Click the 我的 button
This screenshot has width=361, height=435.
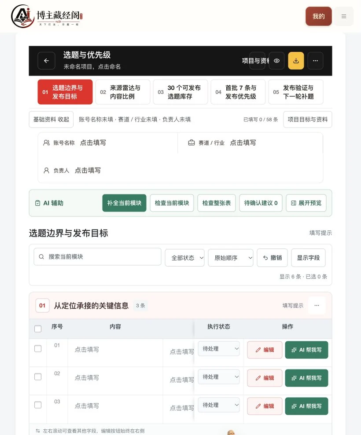(x=318, y=16)
